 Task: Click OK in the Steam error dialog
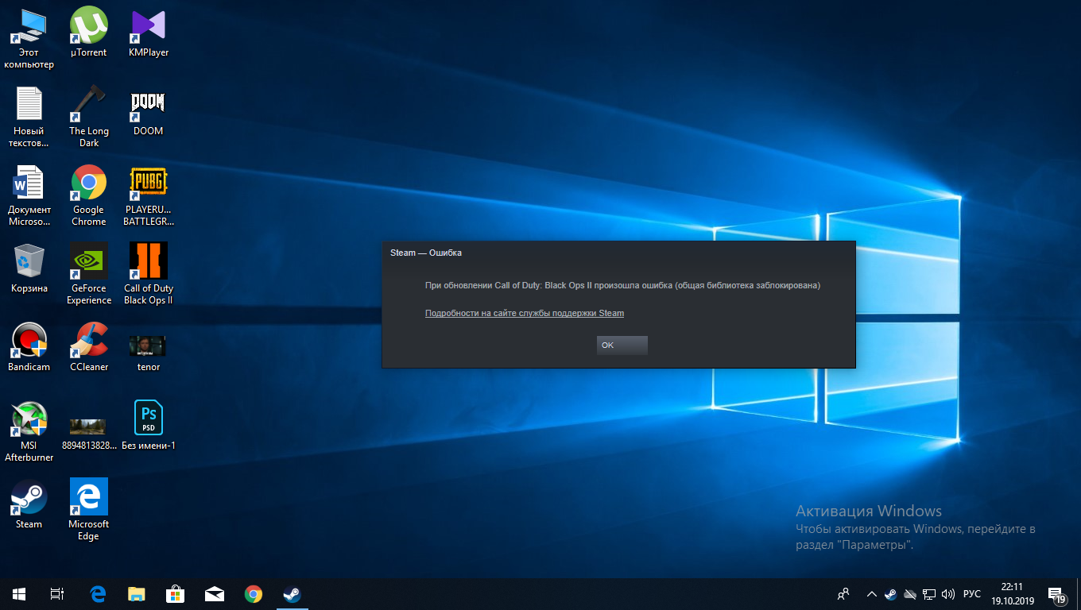pyautogui.click(x=622, y=346)
